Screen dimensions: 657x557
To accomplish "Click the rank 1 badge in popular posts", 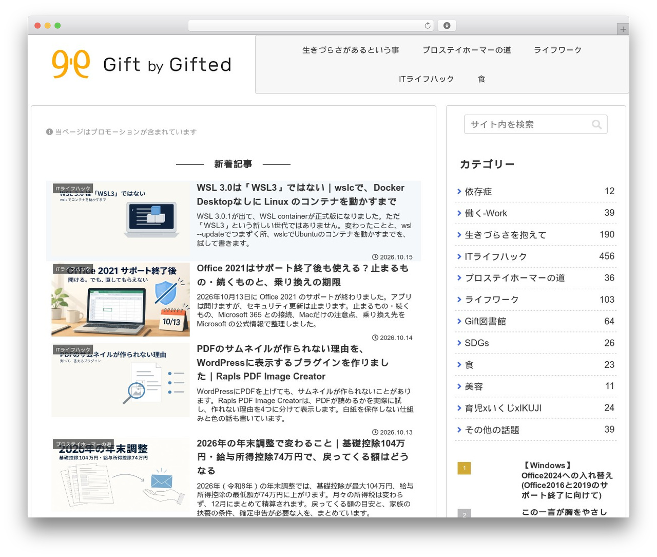I will (x=464, y=468).
